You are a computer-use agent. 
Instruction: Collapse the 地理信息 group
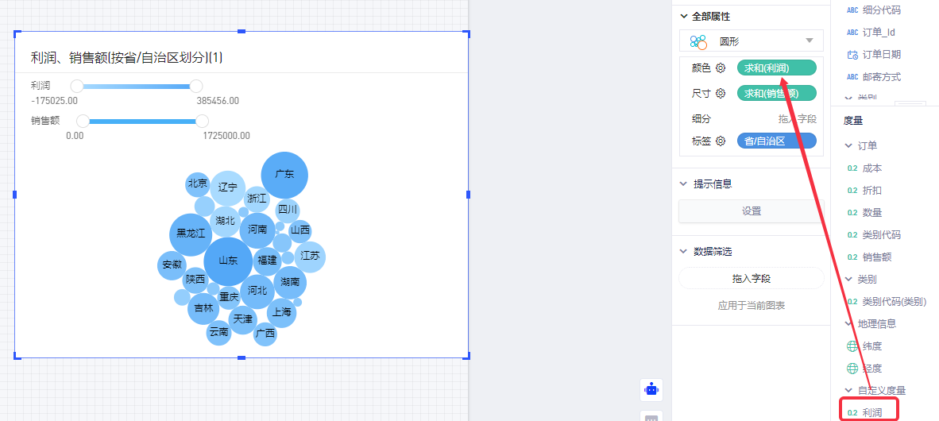[849, 324]
